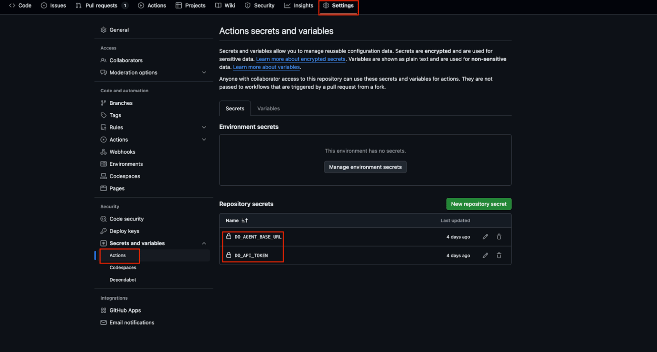Open the Pull requests tab

(x=102, y=5)
